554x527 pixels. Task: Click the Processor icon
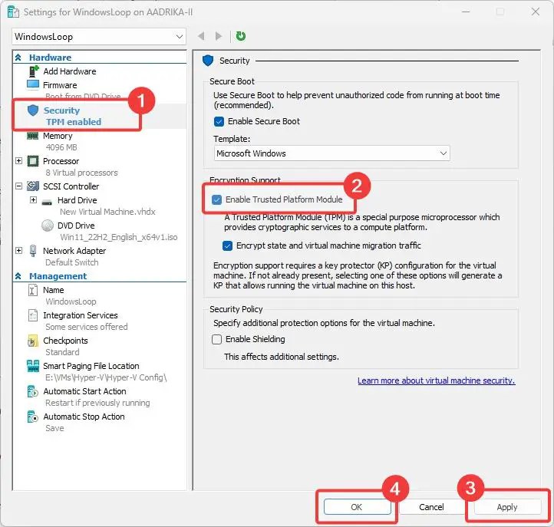tap(33, 161)
